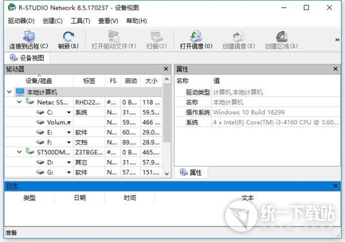Click the Create Region (创建区域) toolbar icon

[x=281, y=36]
